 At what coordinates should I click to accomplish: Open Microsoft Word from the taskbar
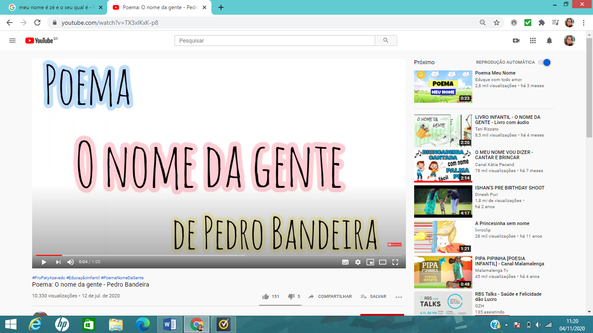click(x=170, y=324)
